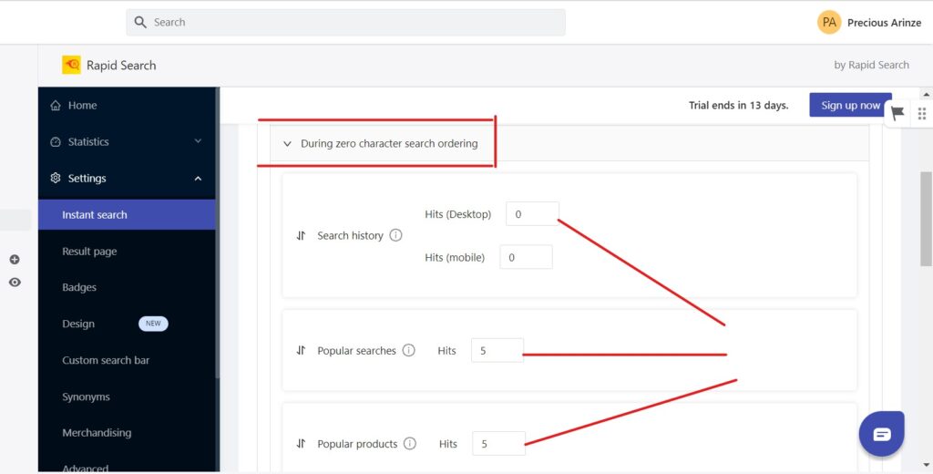Click the scrollbar down arrow
Image resolution: width=933 pixels, height=474 pixels.
click(x=927, y=465)
